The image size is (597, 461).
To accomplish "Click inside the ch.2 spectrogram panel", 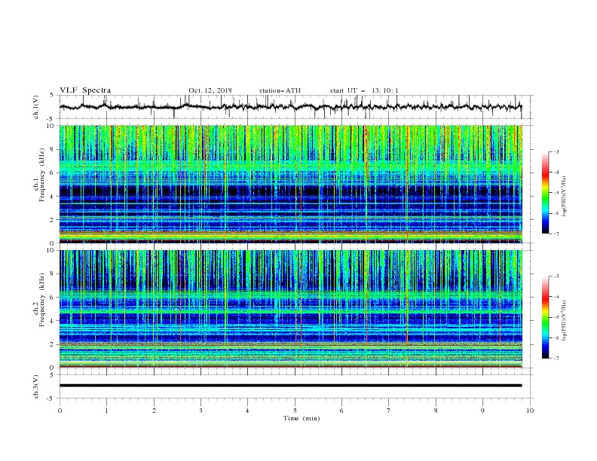I will point(290,309).
